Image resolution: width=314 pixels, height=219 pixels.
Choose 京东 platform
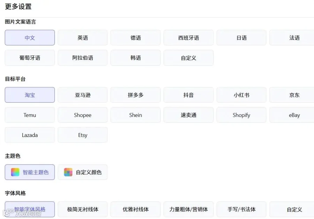click(292, 95)
